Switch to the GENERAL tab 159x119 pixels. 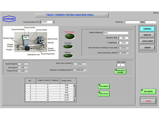point(147,29)
